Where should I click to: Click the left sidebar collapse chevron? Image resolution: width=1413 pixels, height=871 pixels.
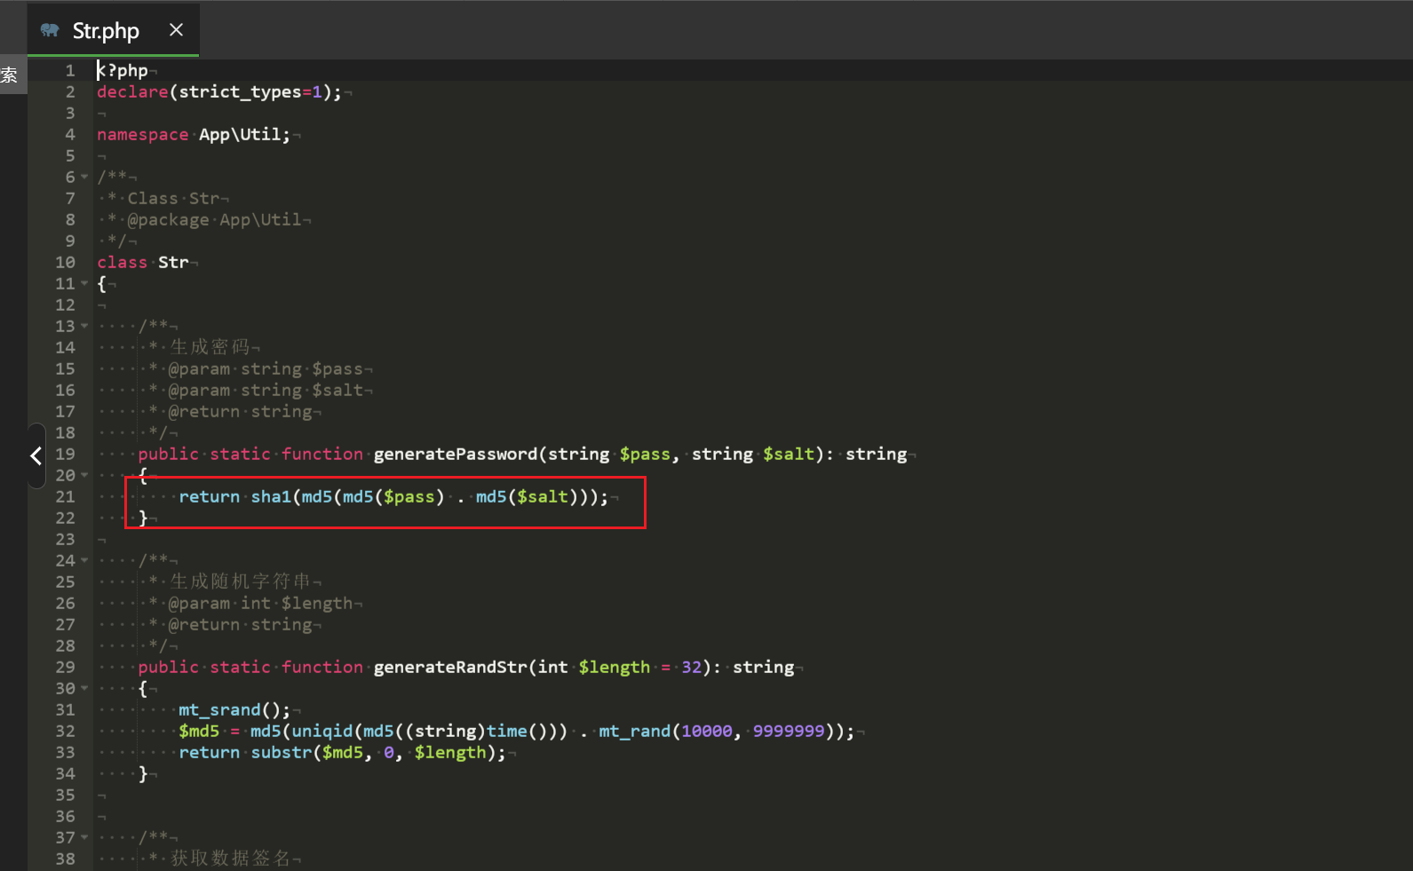point(36,455)
